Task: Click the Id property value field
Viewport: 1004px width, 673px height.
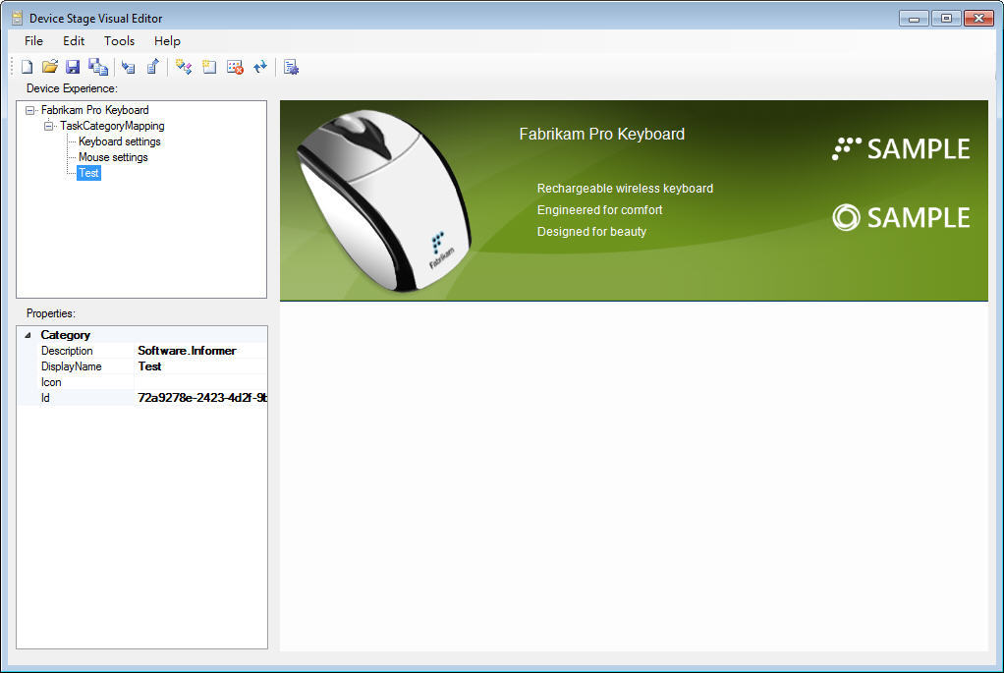Action: 201,398
